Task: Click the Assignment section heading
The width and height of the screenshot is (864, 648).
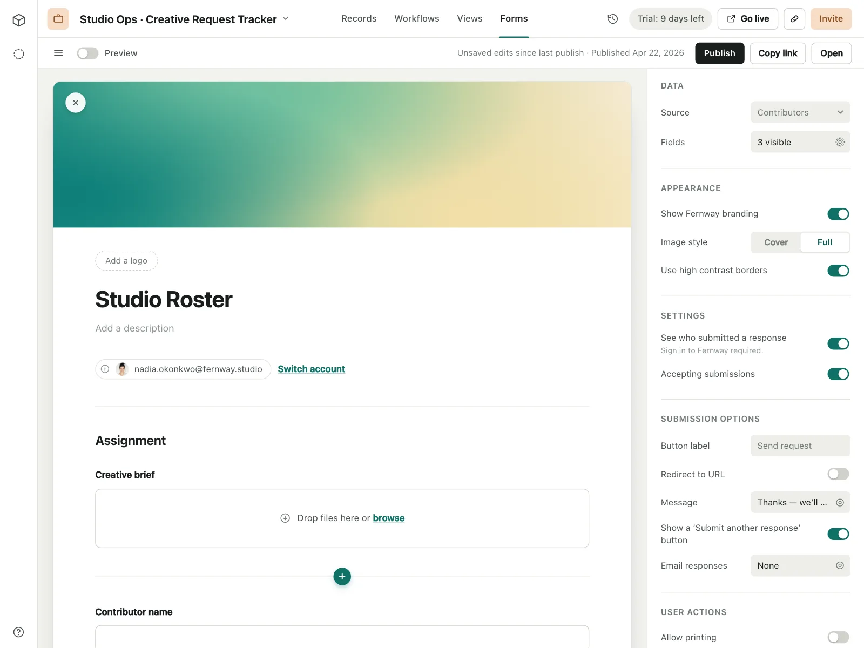Action: coord(131,441)
